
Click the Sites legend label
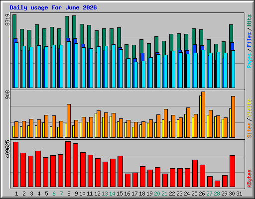point(250,130)
